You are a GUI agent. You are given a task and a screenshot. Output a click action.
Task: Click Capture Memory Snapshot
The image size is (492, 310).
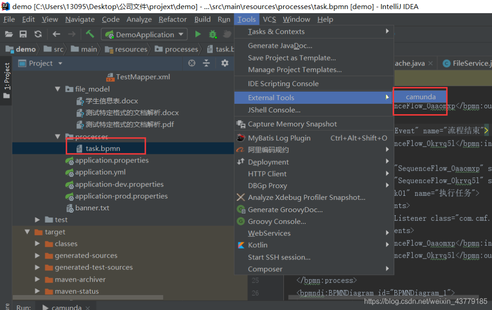(x=314, y=124)
